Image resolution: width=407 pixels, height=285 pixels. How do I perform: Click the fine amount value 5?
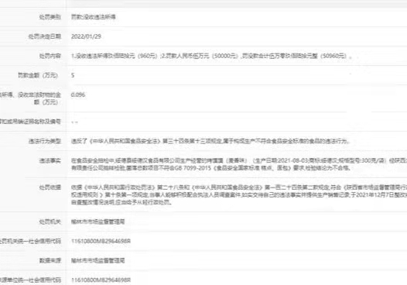(73, 75)
